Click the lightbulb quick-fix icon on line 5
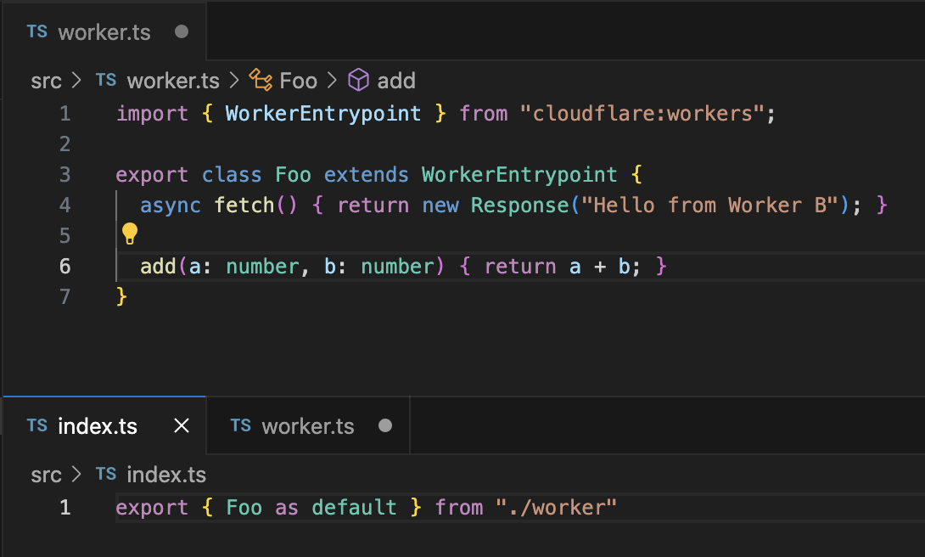 [130, 233]
